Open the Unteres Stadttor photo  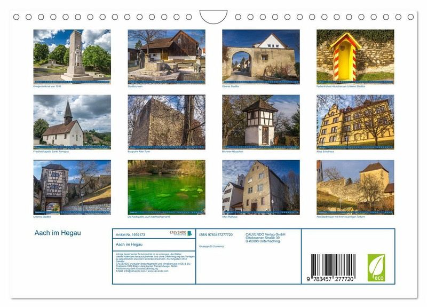[72, 187]
